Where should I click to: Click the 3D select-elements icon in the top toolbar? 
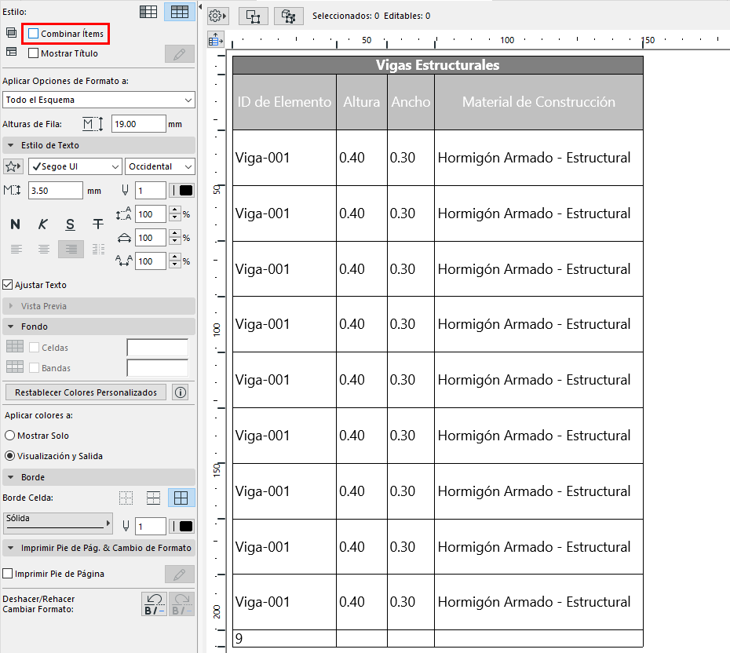pyautogui.click(x=289, y=16)
